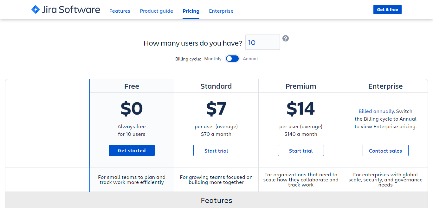The image size is (433, 208).
Task: Click the Get it free button
Action: [387, 9]
